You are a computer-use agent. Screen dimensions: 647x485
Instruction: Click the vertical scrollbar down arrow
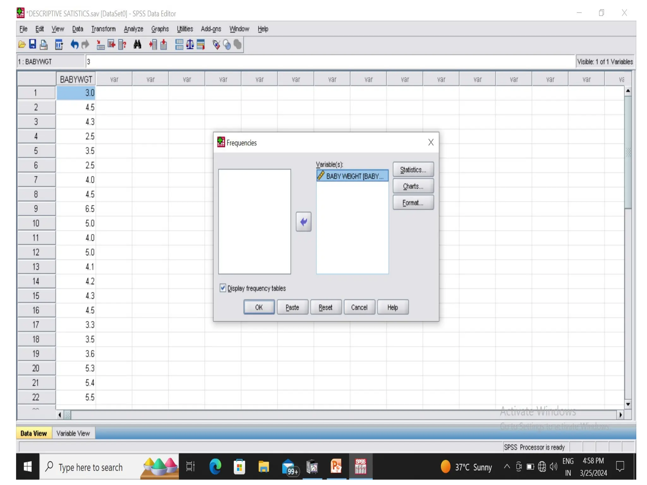coord(628,404)
